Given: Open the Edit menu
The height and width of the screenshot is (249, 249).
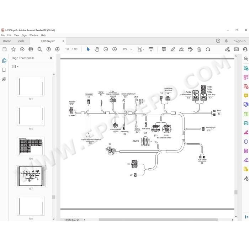Looking at the screenshot, I should pos(9,35).
